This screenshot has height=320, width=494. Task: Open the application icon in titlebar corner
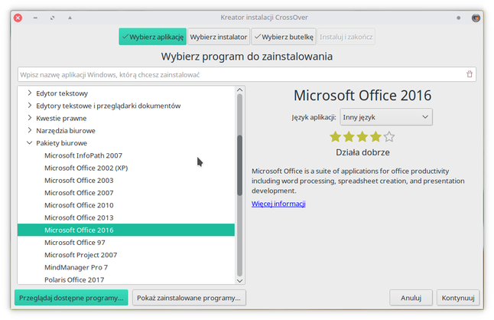click(x=476, y=18)
